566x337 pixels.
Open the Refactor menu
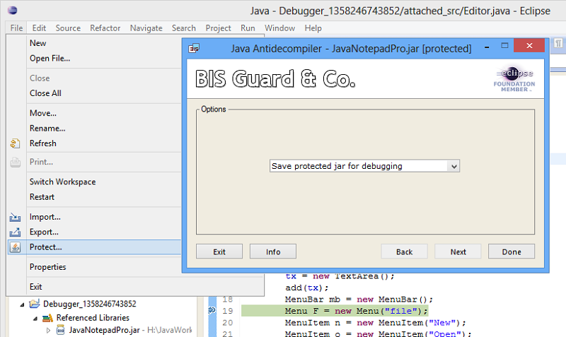[x=105, y=28]
